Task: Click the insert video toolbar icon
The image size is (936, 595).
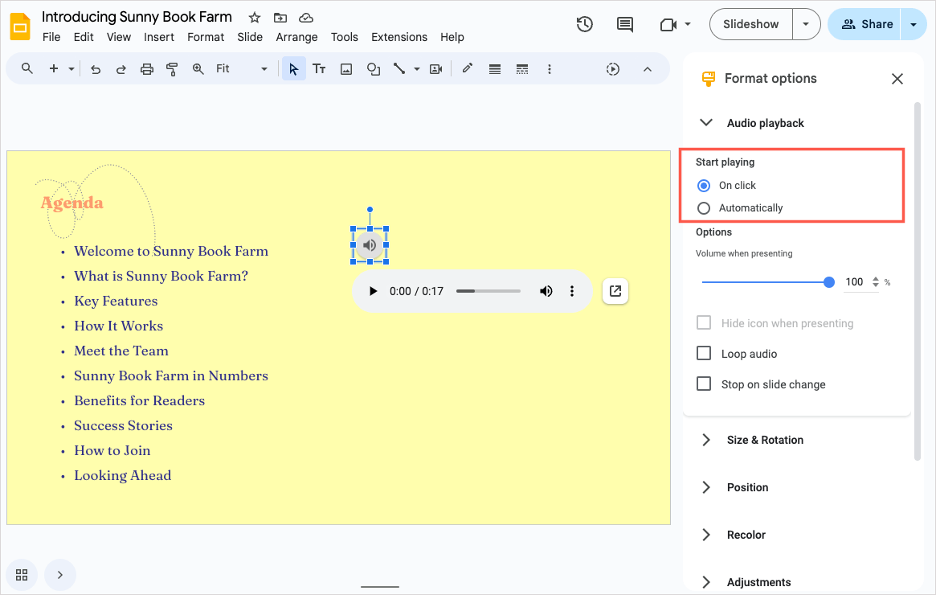Action: pos(436,69)
